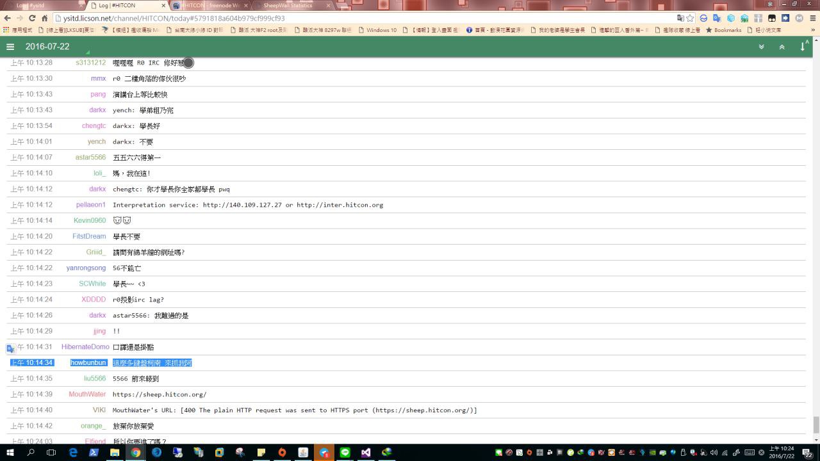820x461 pixels.
Task: Expand the bookmarks bar overflow chevron
Action: click(x=812, y=30)
